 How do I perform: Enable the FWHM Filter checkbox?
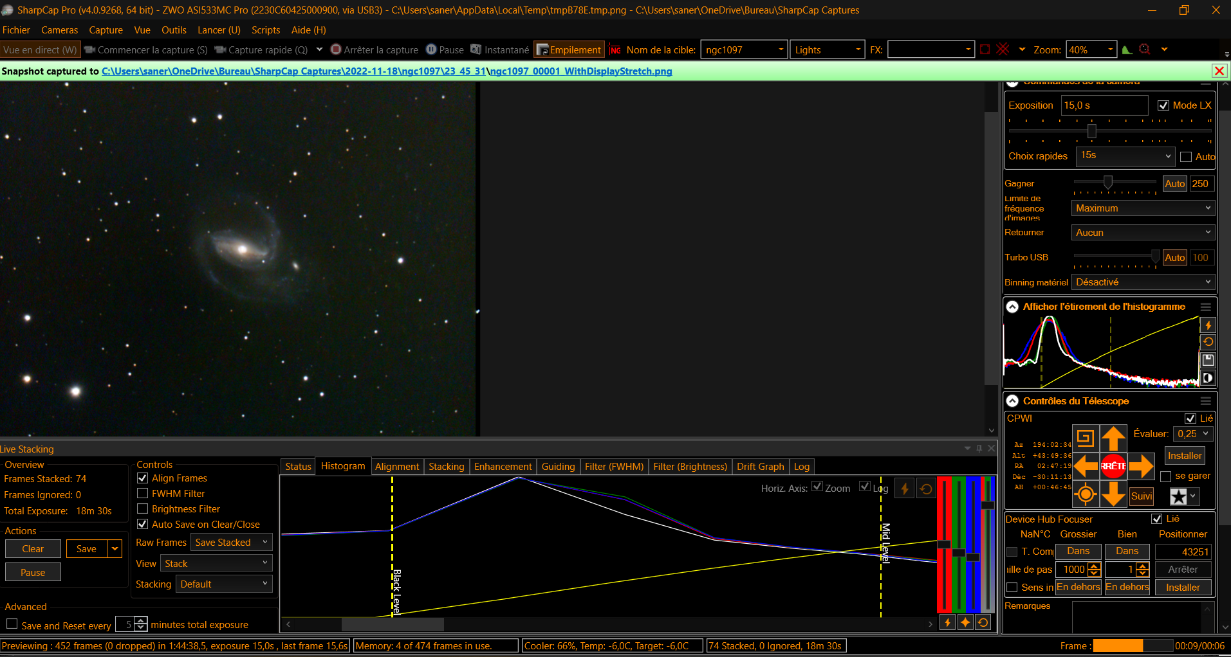click(x=143, y=494)
